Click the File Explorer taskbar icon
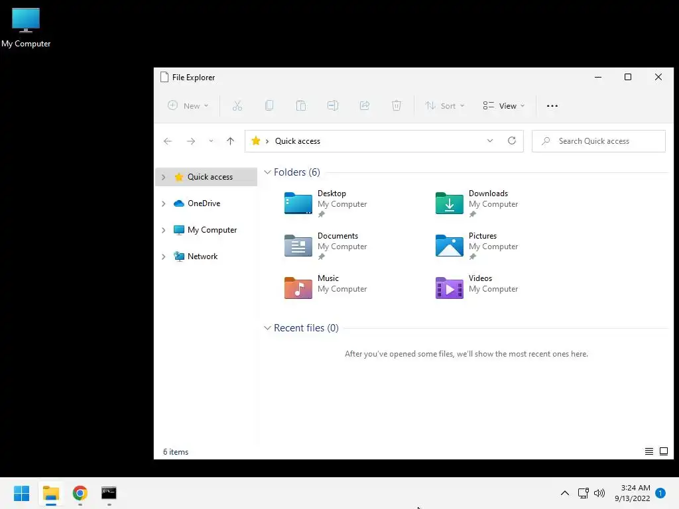The image size is (679, 509). tap(51, 493)
